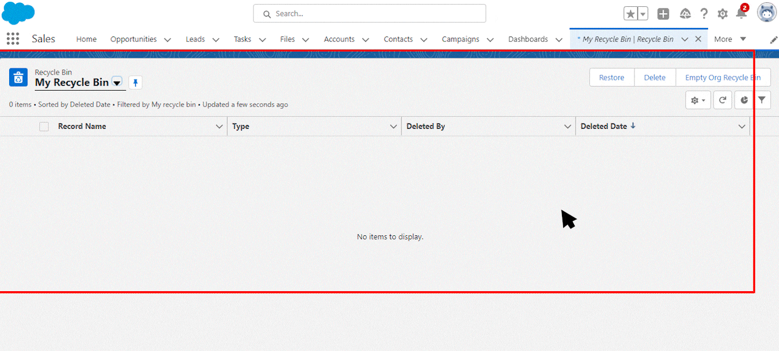This screenshot has height=351, width=779.
Task: Open Type column actions menu
Action: point(393,126)
